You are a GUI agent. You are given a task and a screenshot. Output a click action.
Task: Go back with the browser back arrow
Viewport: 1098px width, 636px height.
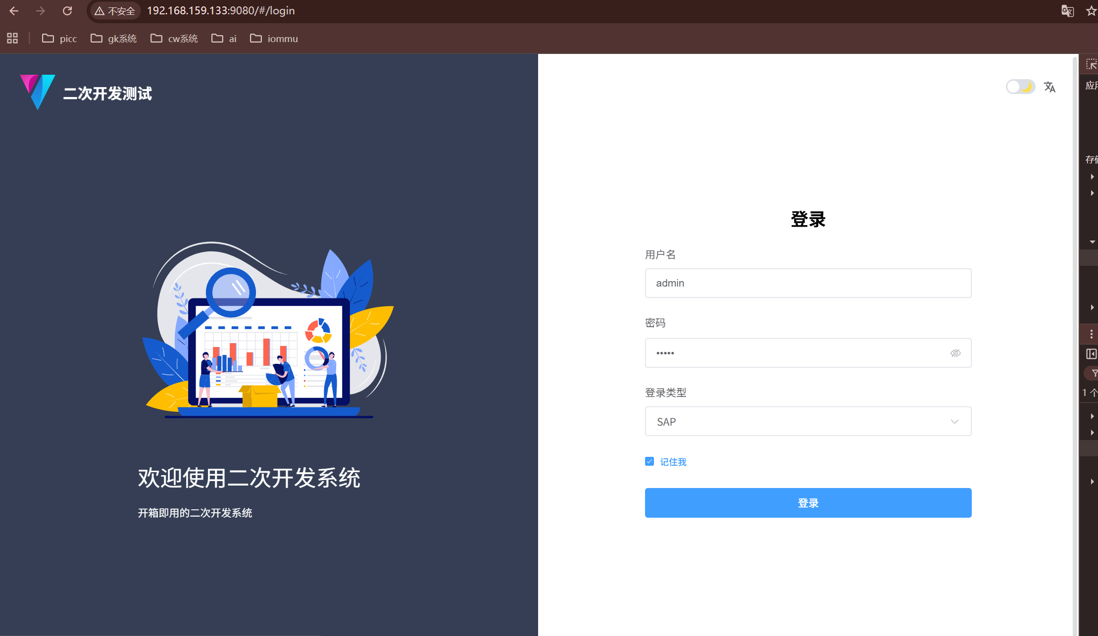pyautogui.click(x=14, y=11)
